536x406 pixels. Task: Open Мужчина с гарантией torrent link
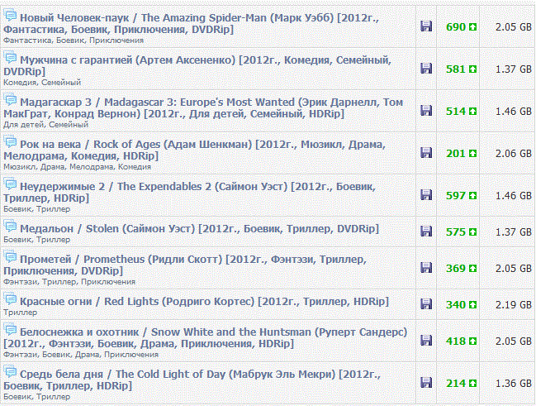[x=197, y=65]
